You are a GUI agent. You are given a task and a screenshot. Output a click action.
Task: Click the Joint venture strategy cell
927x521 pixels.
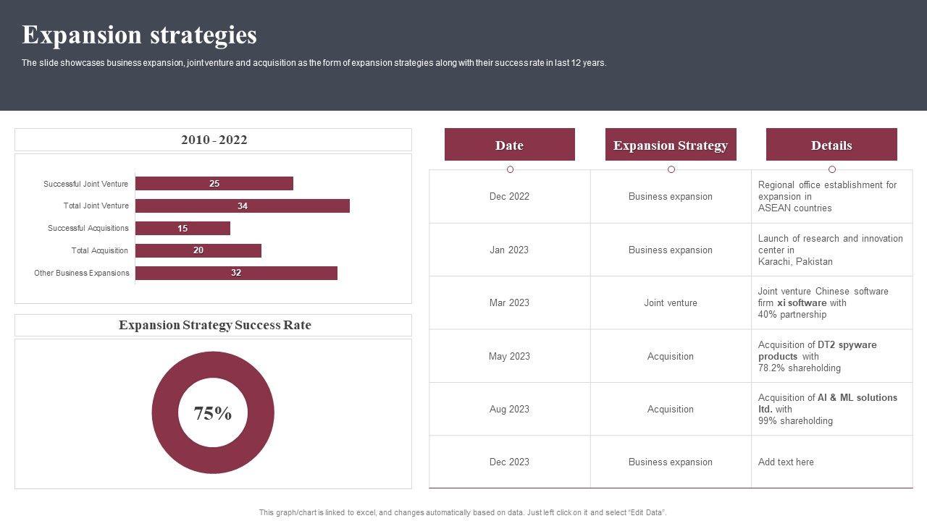[671, 302]
